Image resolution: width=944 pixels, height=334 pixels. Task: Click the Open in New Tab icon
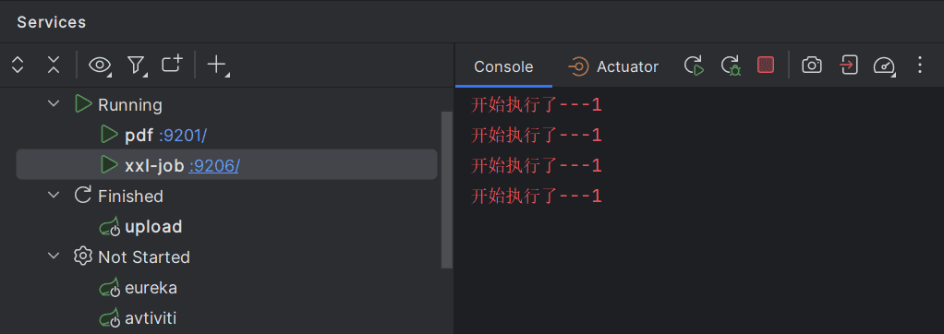[x=172, y=64]
